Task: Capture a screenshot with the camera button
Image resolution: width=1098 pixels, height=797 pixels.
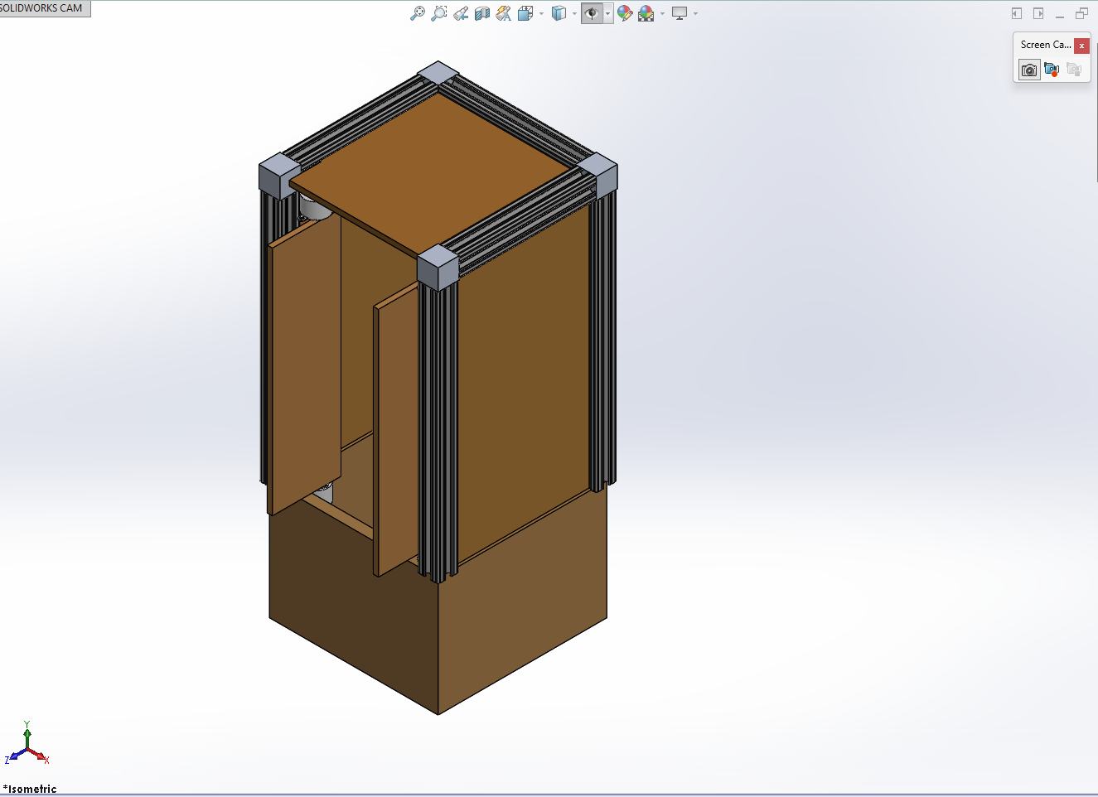Action: pyautogui.click(x=1029, y=70)
